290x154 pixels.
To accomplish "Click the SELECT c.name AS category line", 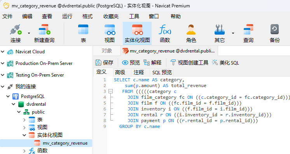I will (149, 80).
